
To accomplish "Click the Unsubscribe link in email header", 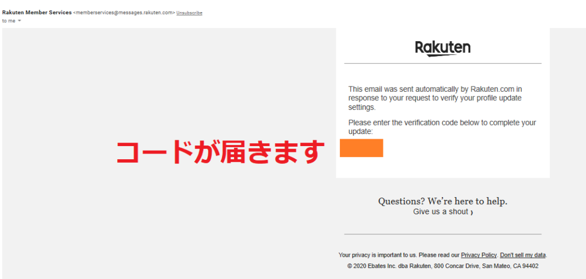I will (x=189, y=13).
